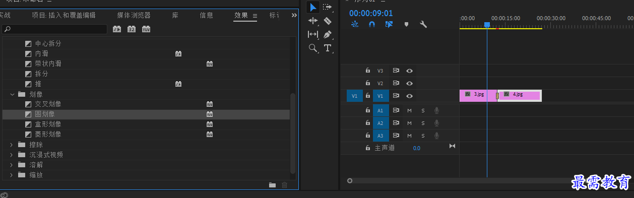Select the Zoom magnifier tool

point(313,48)
